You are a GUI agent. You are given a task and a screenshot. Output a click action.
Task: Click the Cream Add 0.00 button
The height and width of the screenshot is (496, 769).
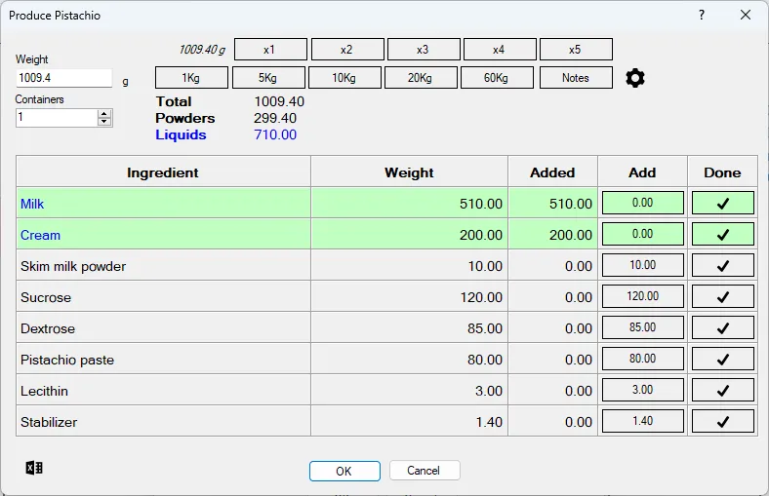(x=642, y=235)
